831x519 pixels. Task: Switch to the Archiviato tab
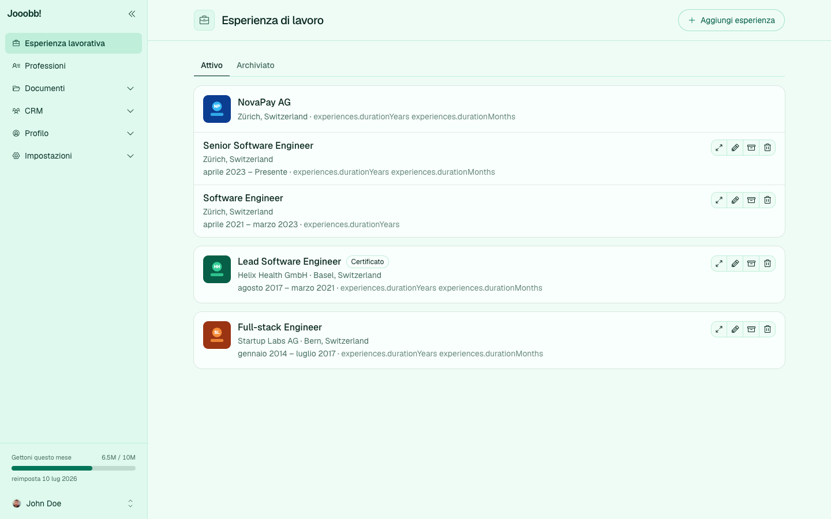256,65
